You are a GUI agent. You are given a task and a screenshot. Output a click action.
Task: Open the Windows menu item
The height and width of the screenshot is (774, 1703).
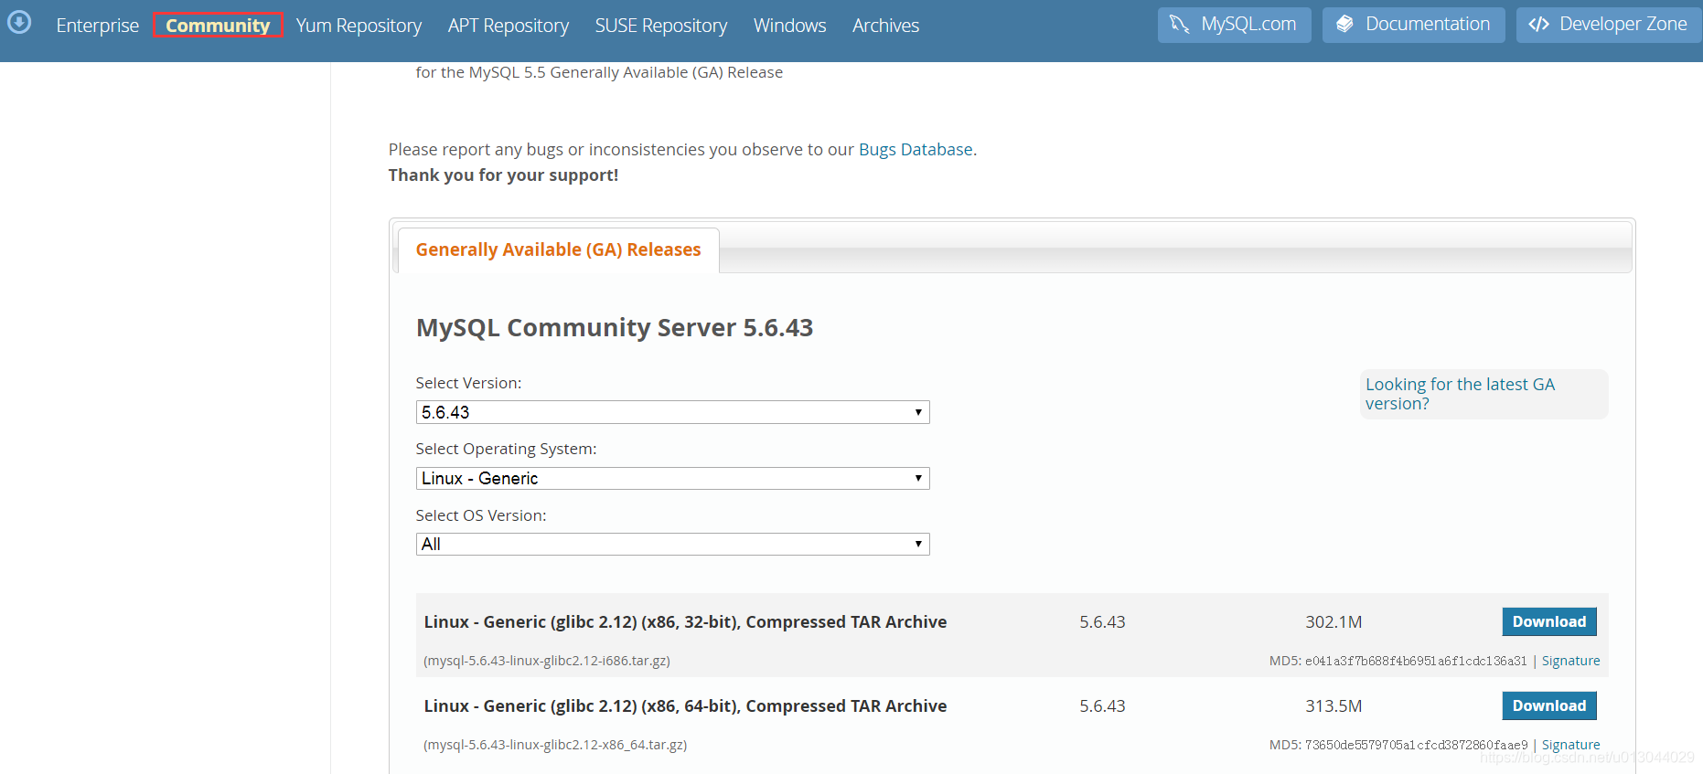tap(790, 26)
